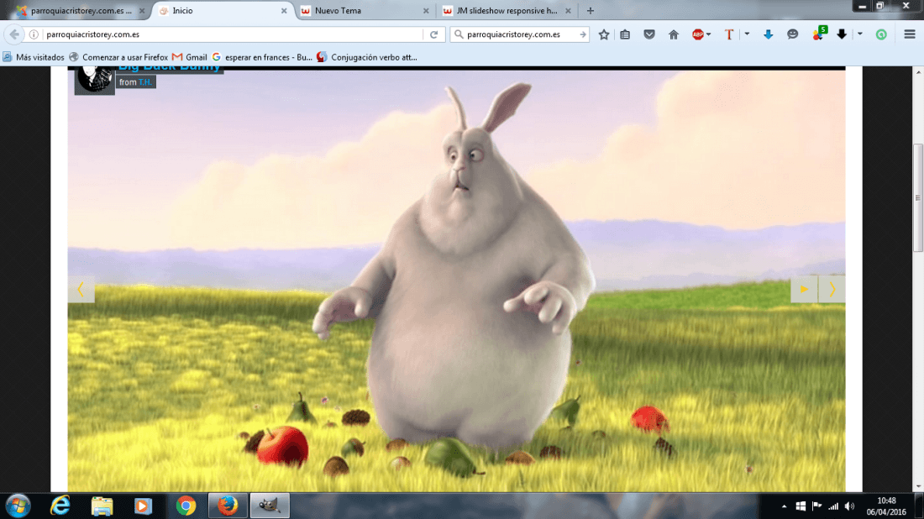Show site information for parroquiacristorey.com.es

(x=34, y=34)
